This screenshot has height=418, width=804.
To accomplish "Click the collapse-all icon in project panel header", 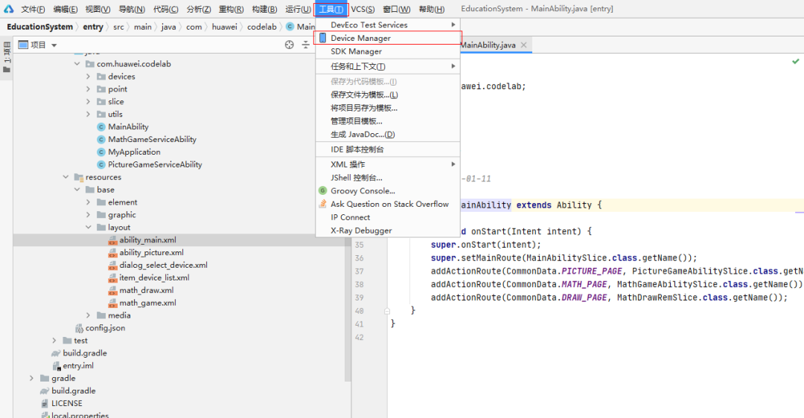I will [x=306, y=45].
